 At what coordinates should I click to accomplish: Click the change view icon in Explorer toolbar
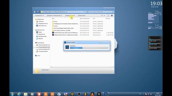[x=102, y=15]
